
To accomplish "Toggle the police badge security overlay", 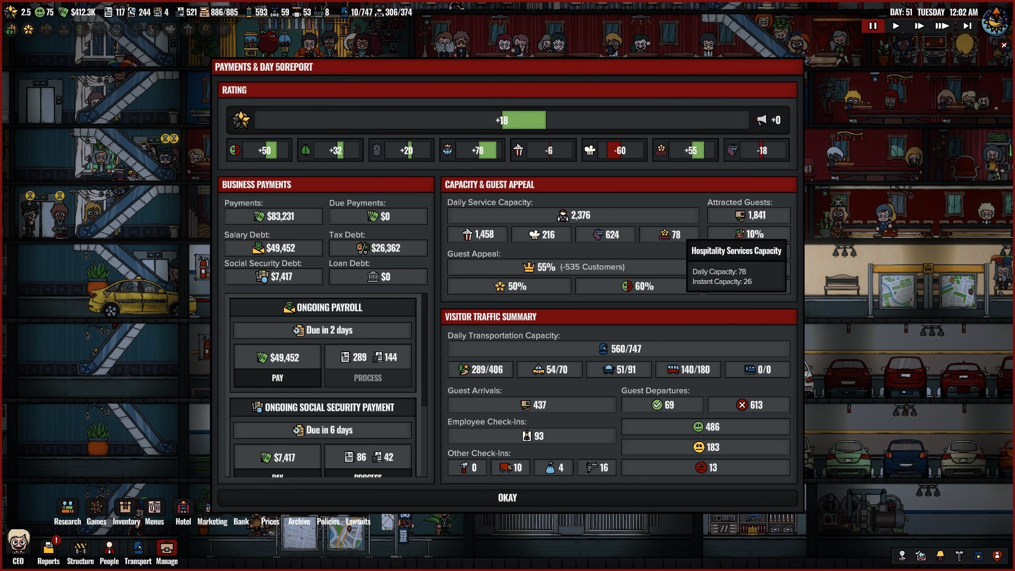I will tap(977, 556).
